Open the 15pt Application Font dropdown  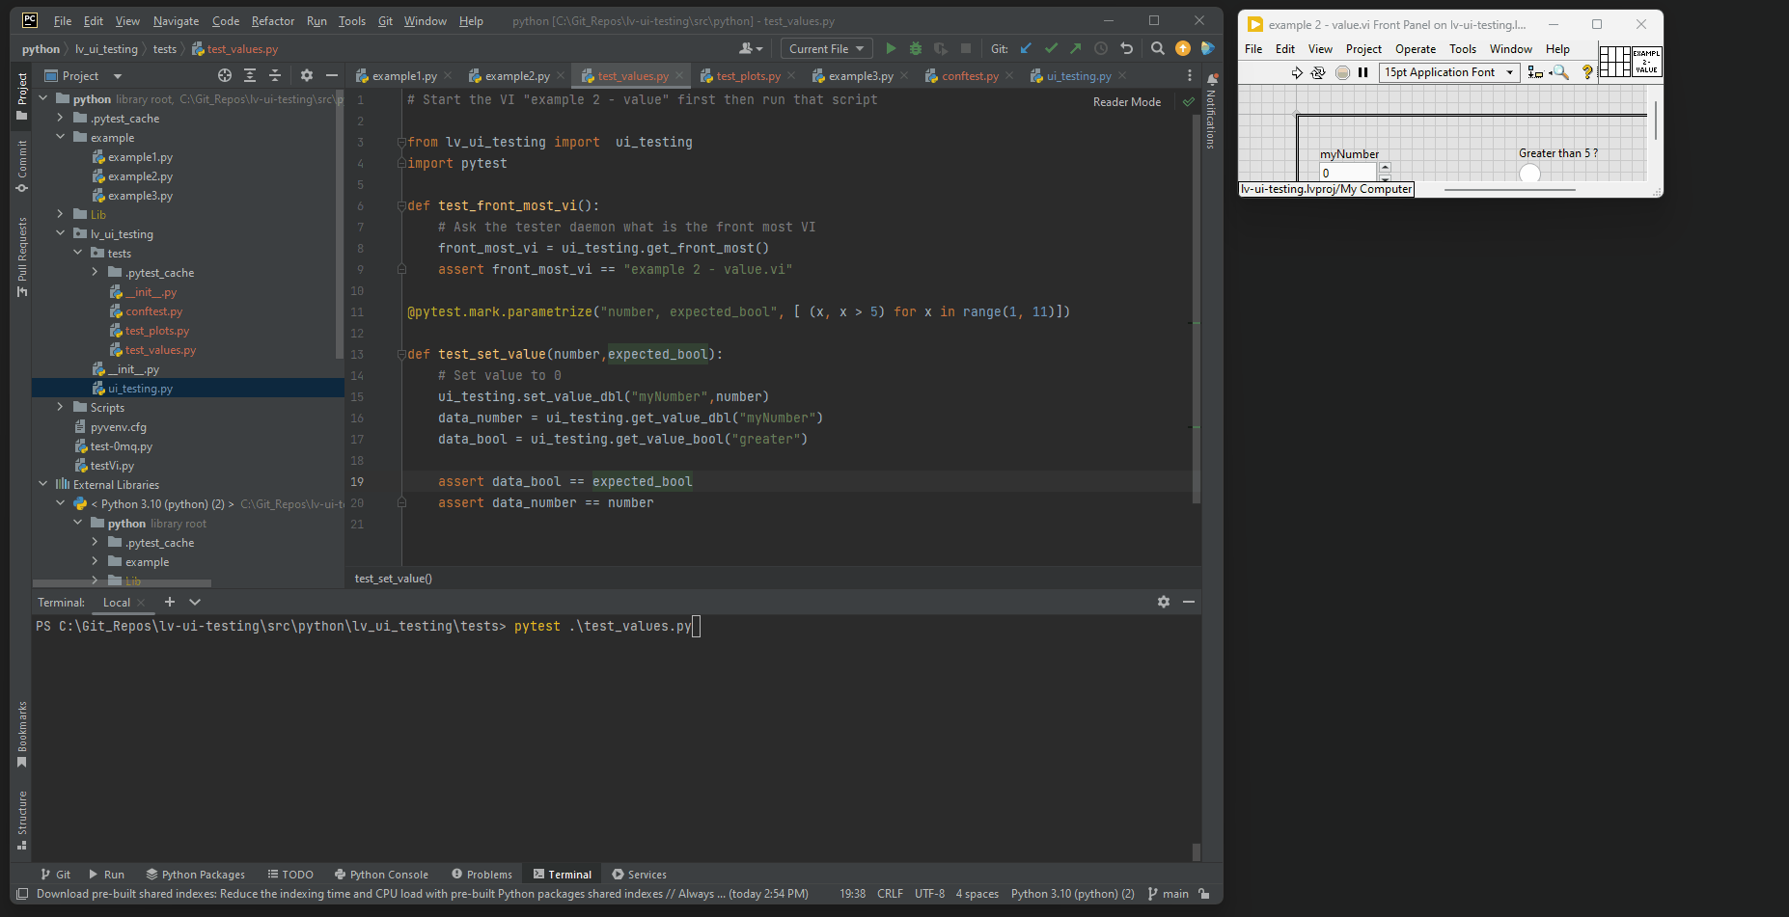pyautogui.click(x=1508, y=71)
